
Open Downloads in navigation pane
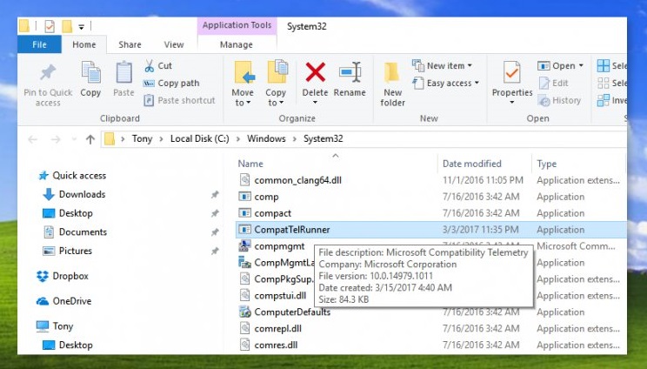click(82, 194)
